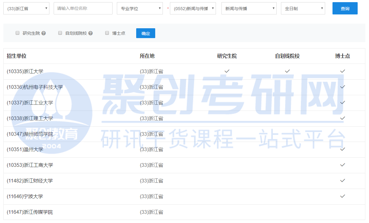This screenshot has height=223, width=369.
Task: Click the 自划线院校 column header
Action: pos(287,56)
